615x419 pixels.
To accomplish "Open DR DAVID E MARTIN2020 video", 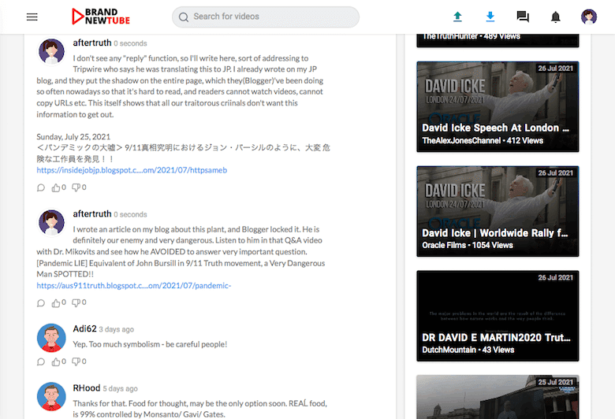I will (x=498, y=316).
